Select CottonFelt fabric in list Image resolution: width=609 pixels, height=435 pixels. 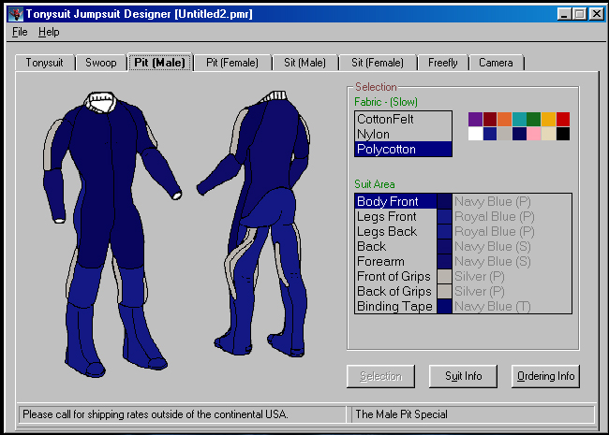(x=386, y=120)
